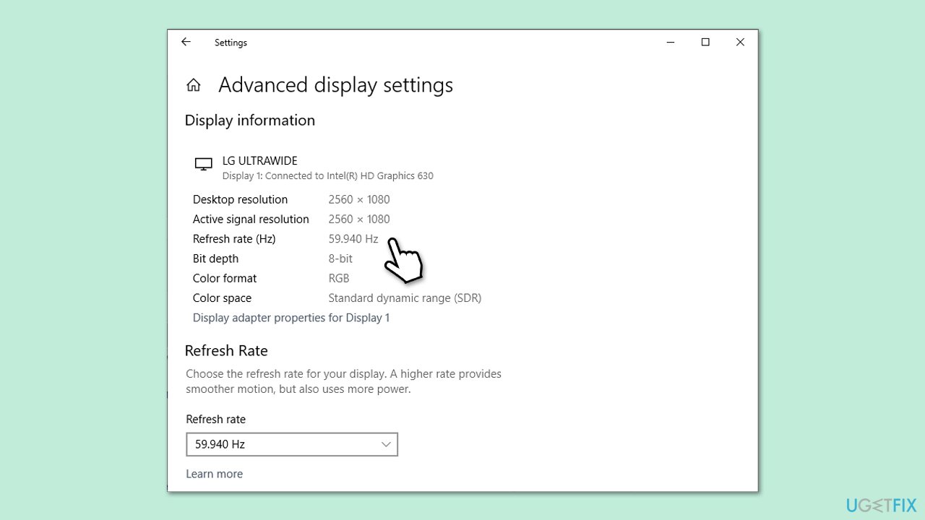925x520 pixels.
Task: Click the Standard dynamic range (SDR) value
Action: click(x=404, y=298)
